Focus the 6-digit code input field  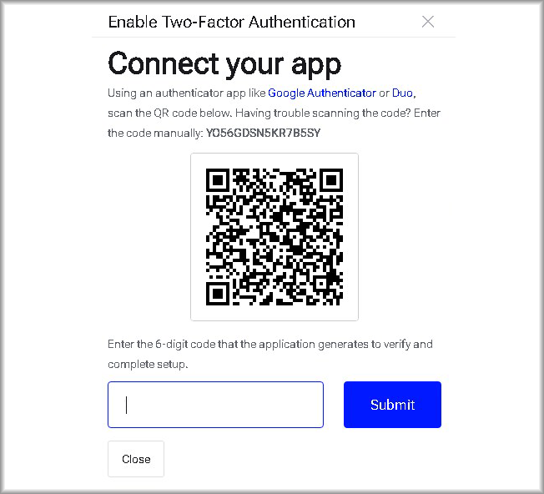(215, 405)
